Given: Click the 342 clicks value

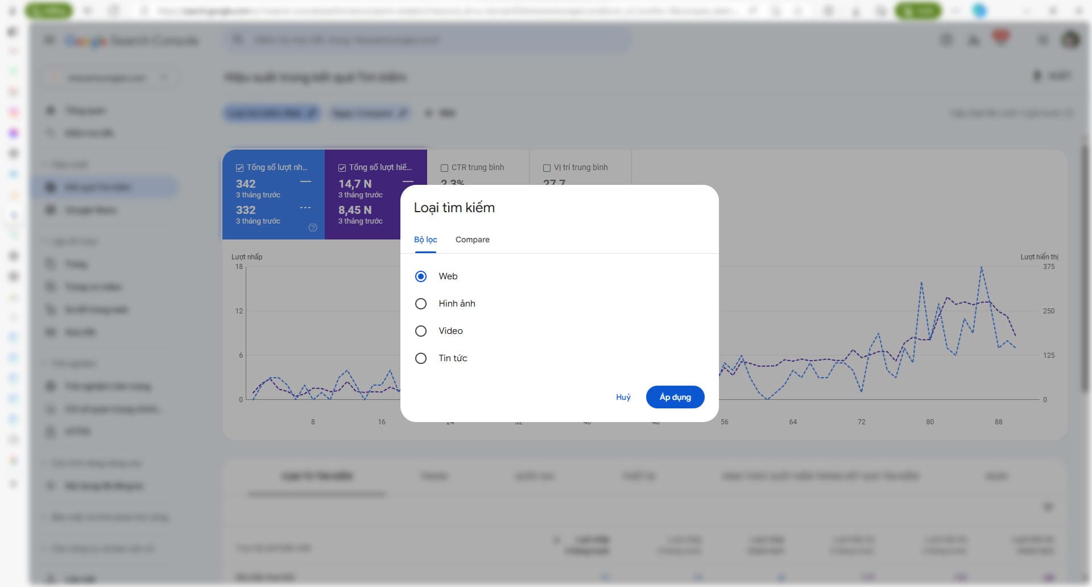Looking at the screenshot, I should pos(246,184).
